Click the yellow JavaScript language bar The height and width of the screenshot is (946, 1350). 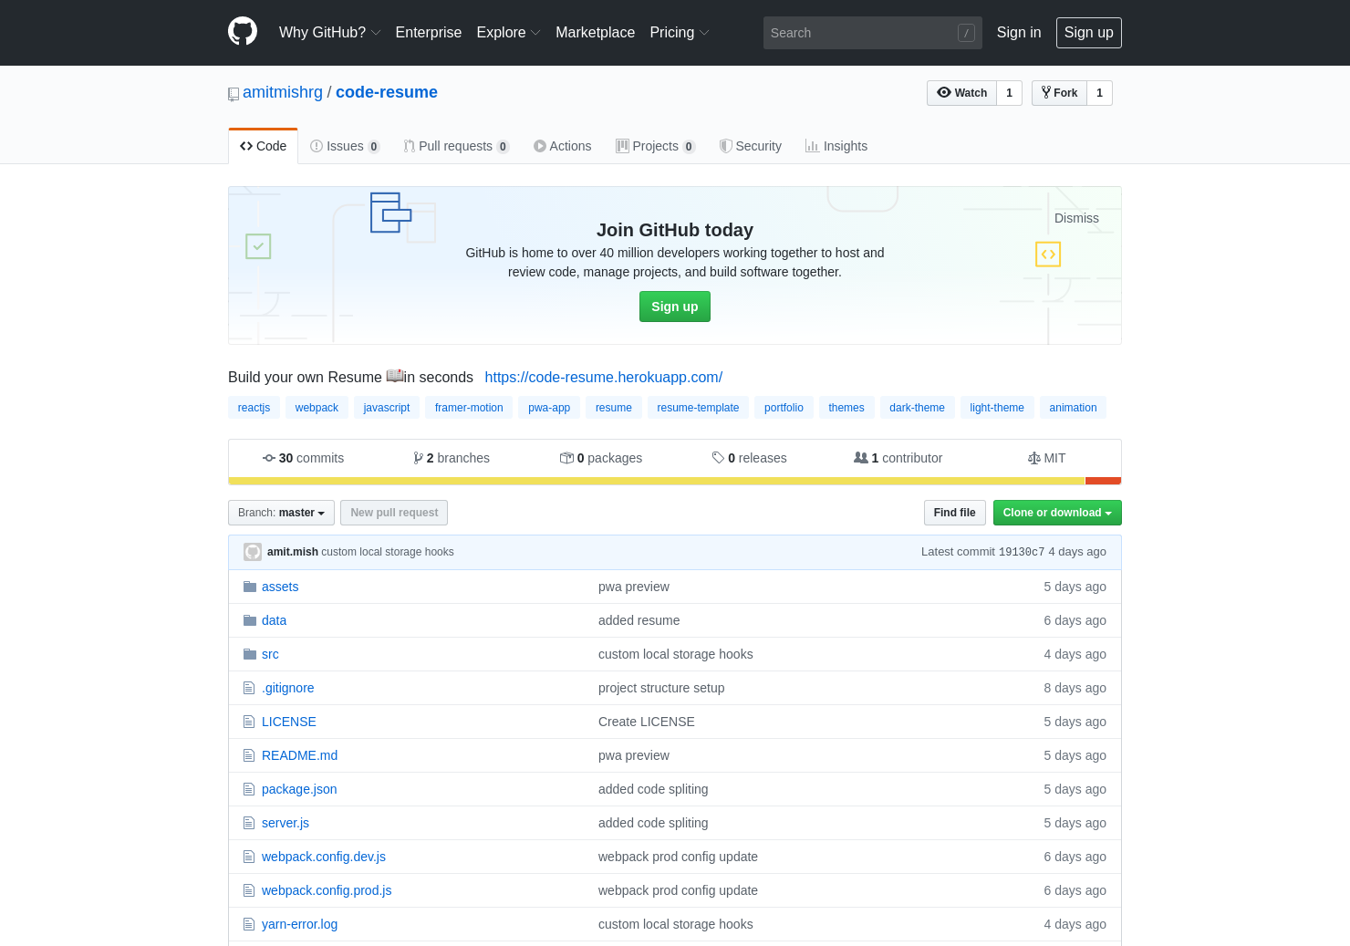click(x=657, y=481)
